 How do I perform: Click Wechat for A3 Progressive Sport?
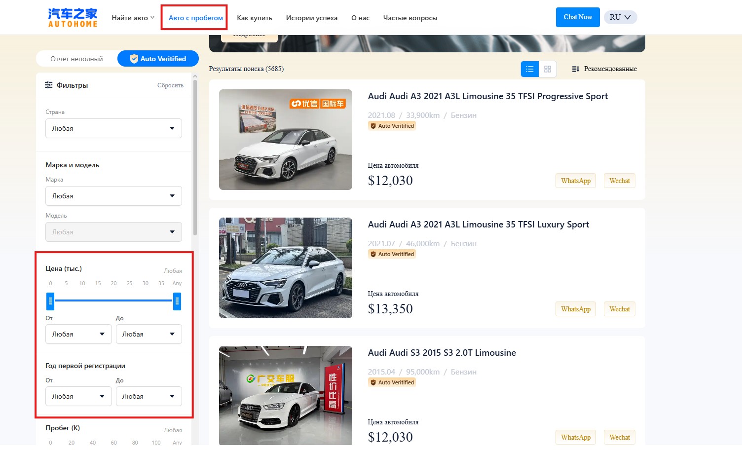(620, 181)
